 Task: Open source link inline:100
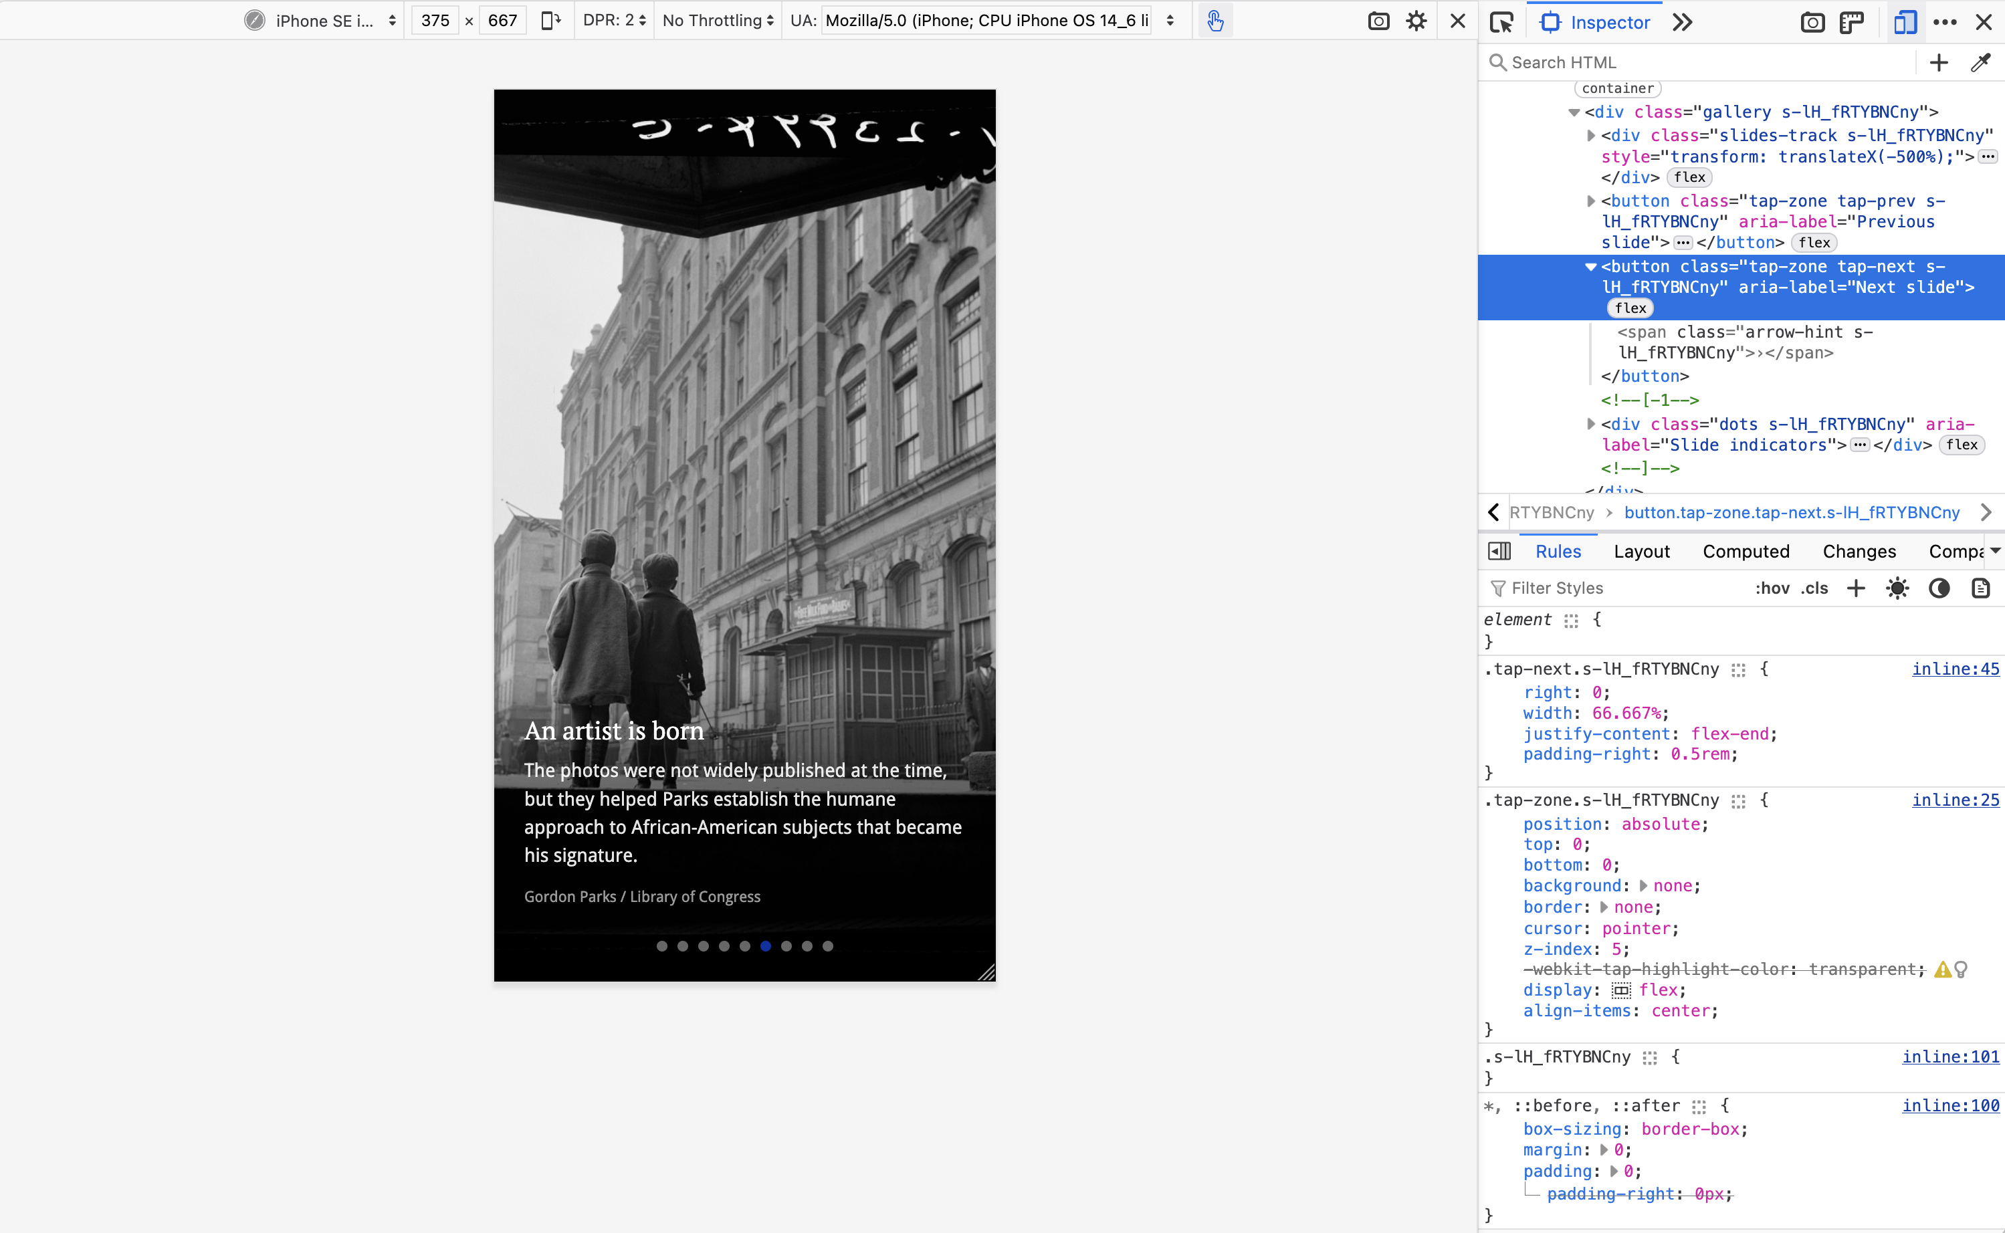tap(1950, 1106)
